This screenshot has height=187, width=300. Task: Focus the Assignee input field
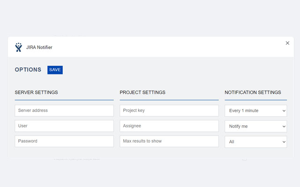(x=169, y=126)
